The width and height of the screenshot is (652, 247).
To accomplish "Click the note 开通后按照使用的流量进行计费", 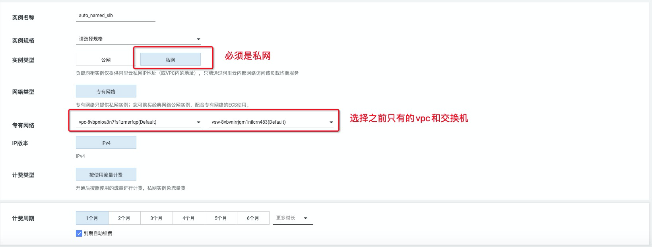I will 130,188.
